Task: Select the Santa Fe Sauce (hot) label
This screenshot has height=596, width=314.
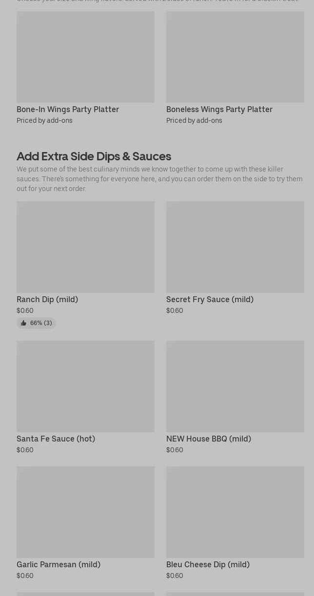Action: (x=56, y=439)
